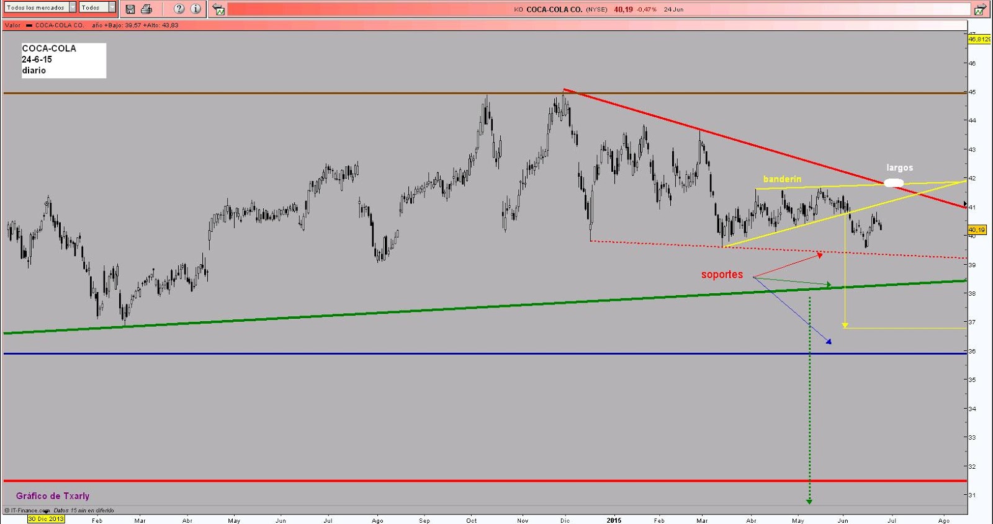
Task: Click the yellow 'banderin' annotation label
Action: [x=782, y=179]
